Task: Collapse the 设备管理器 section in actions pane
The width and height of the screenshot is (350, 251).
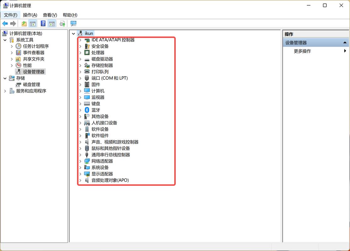Action: 345,43
